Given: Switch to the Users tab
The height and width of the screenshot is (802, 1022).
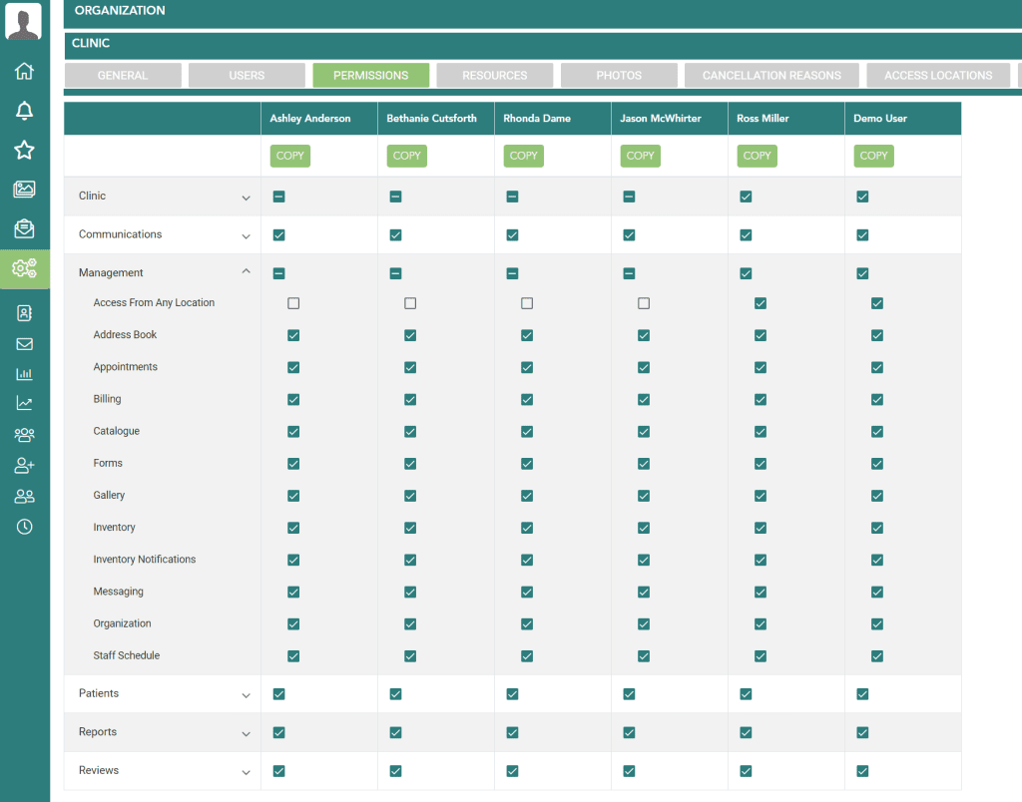Looking at the screenshot, I should pyautogui.click(x=247, y=76).
